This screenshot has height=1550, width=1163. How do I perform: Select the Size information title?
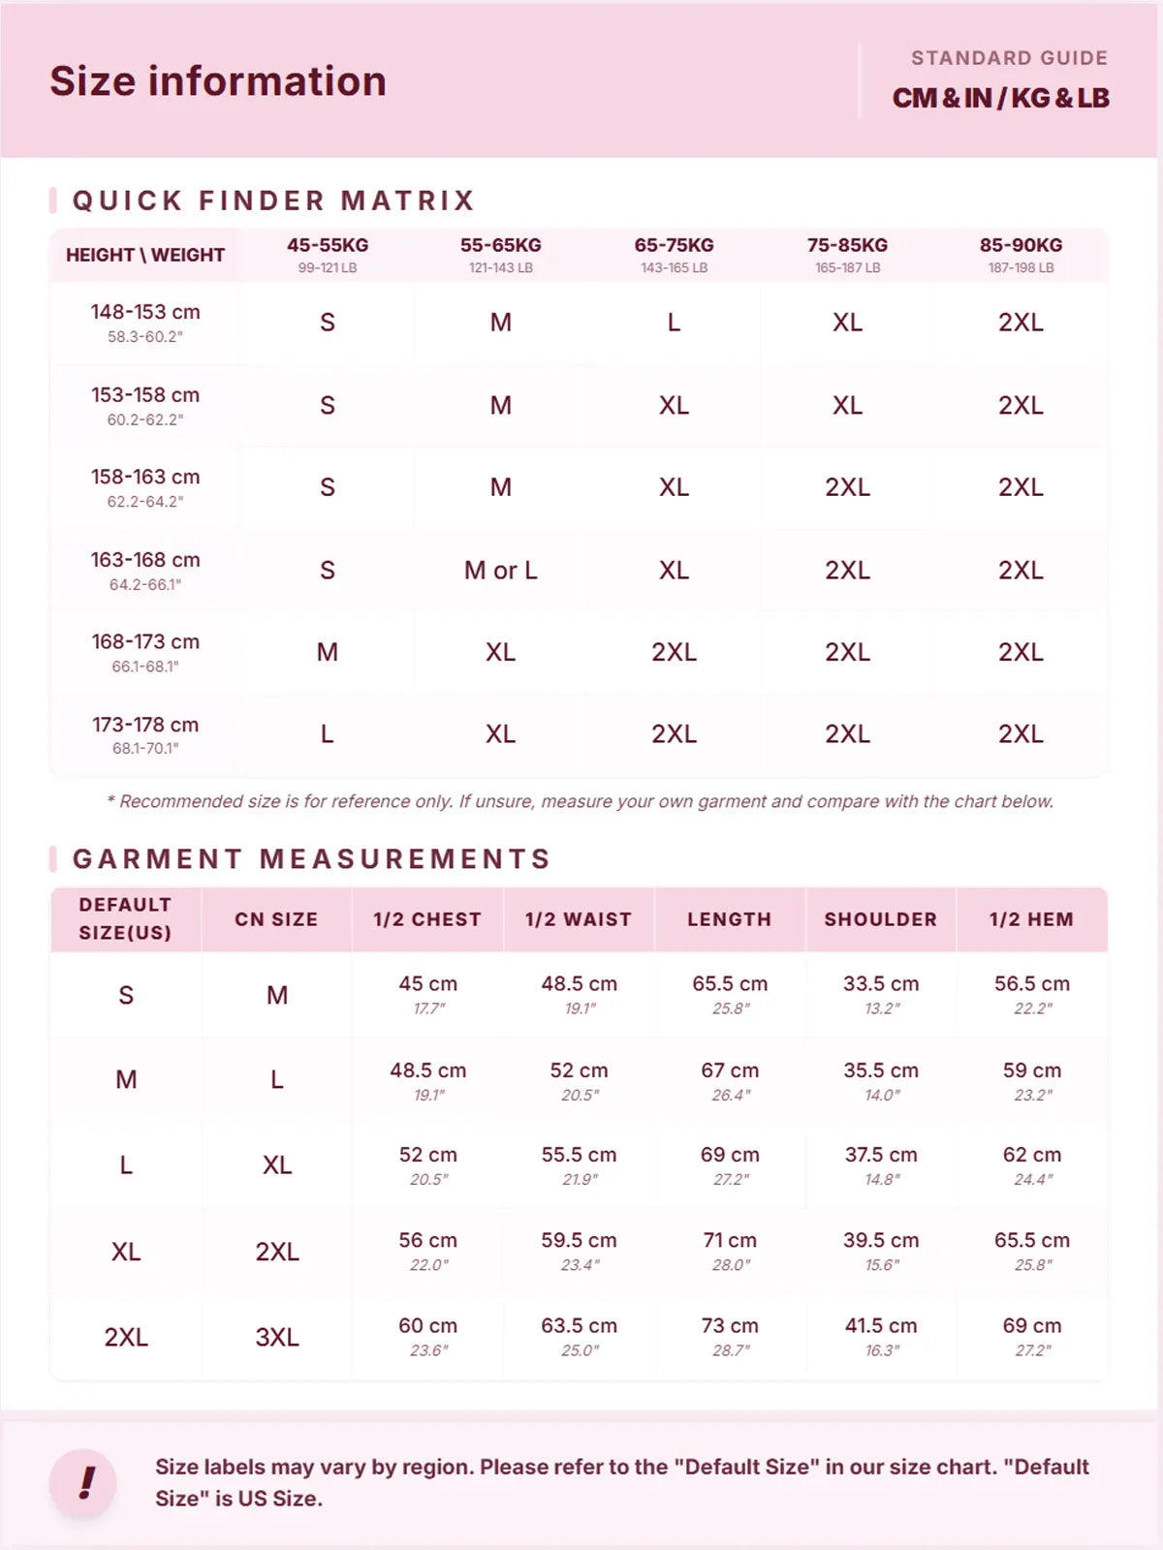pyautogui.click(x=218, y=80)
